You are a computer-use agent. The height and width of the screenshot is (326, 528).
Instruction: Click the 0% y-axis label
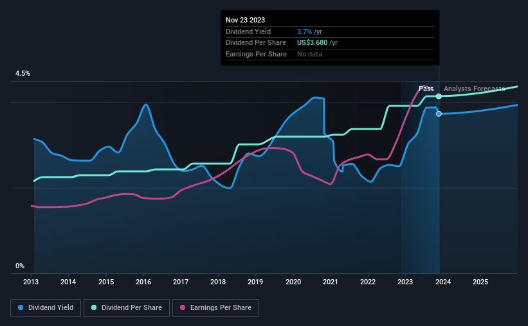20,266
